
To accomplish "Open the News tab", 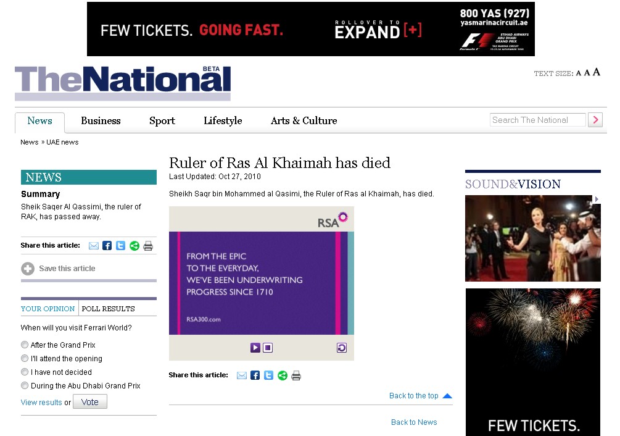I will [39, 121].
